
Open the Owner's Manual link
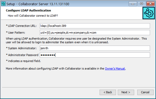click(x=115, y=69)
